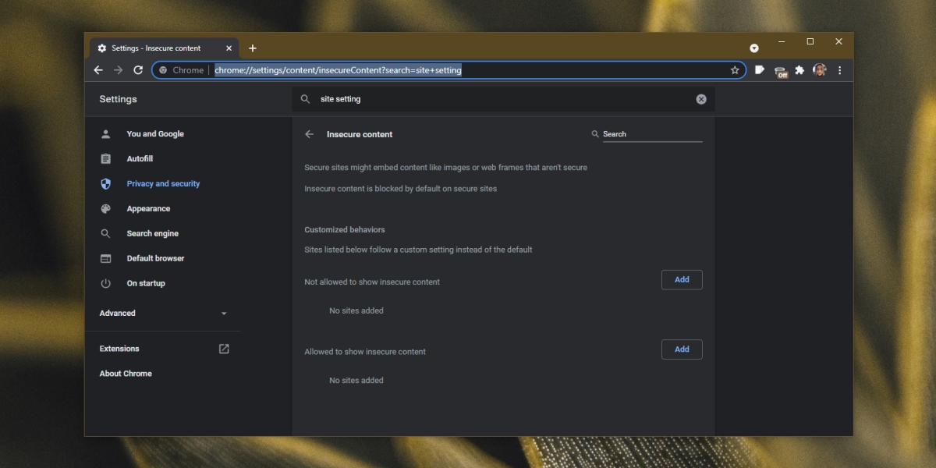Click the tag-shaped extension icon in toolbar
The height and width of the screenshot is (468, 936).
pos(760,70)
